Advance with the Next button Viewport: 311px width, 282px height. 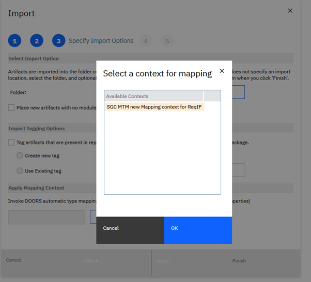164,261
